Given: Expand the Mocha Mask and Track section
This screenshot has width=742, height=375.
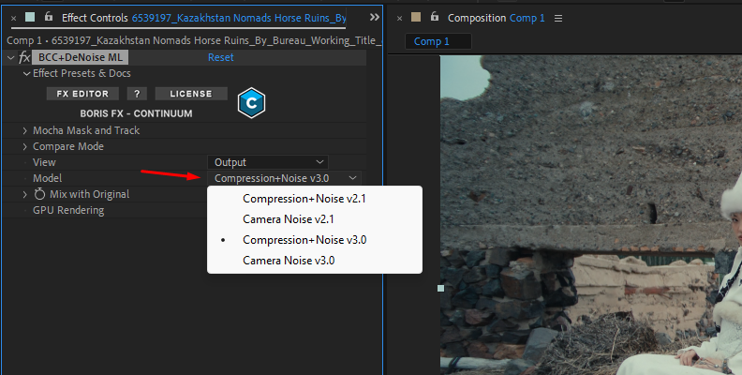Looking at the screenshot, I should [x=25, y=130].
